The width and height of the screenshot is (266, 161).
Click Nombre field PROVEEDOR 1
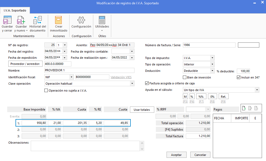[x=89, y=70]
